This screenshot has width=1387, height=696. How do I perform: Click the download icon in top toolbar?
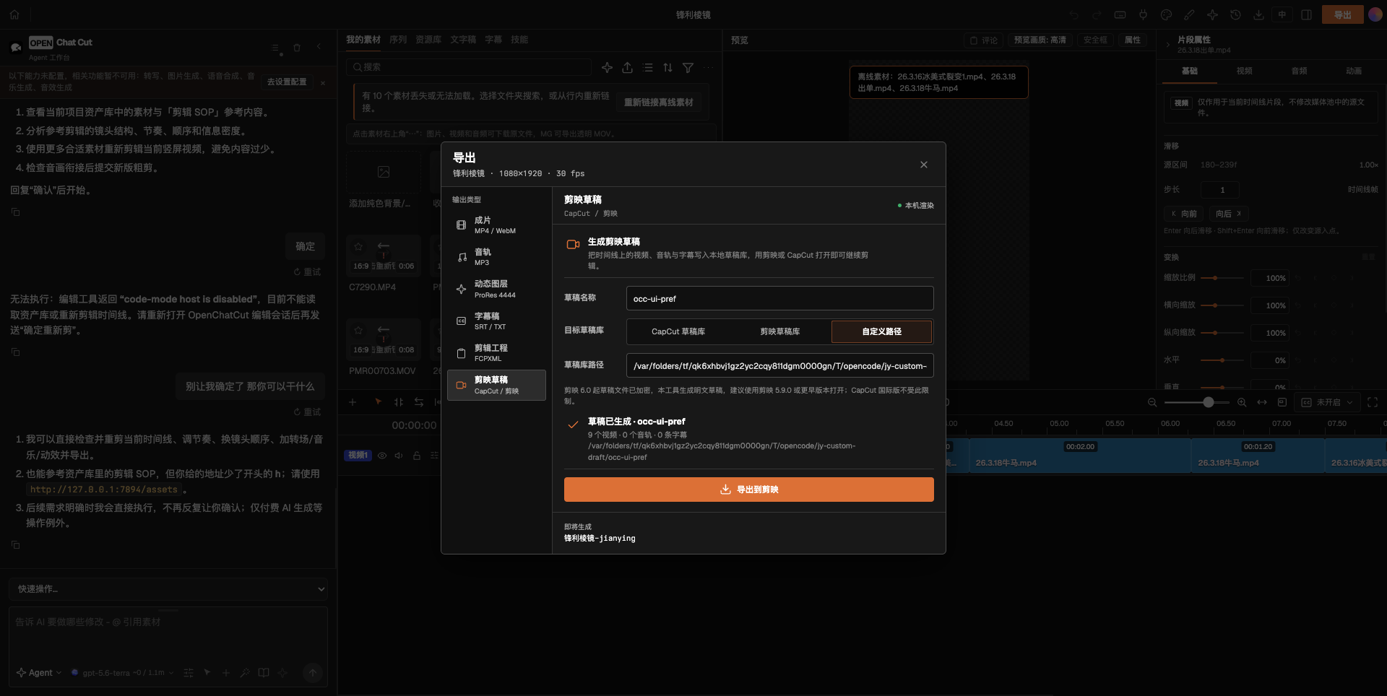[x=1258, y=15]
